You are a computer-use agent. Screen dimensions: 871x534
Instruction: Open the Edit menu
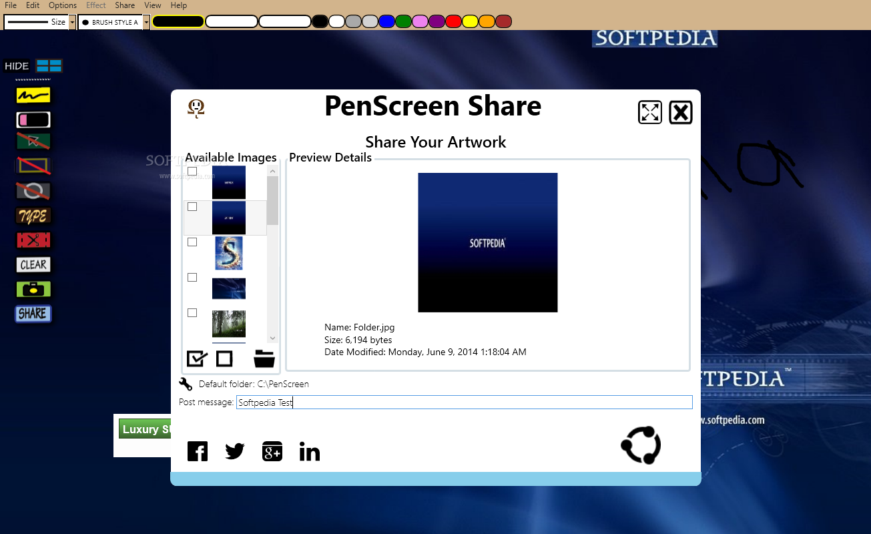point(33,5)
